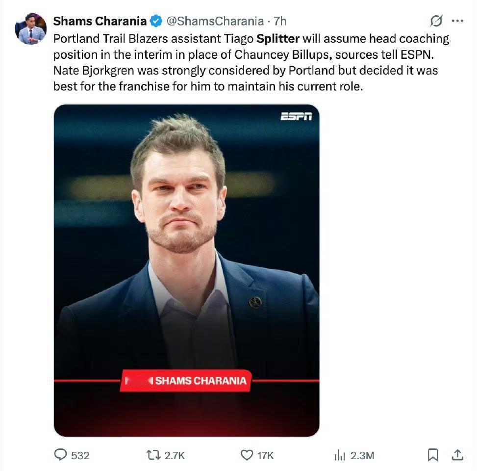Click the bold word Splitter in tweet
This screenshot has width=477, height=471.
coord(278,38)
